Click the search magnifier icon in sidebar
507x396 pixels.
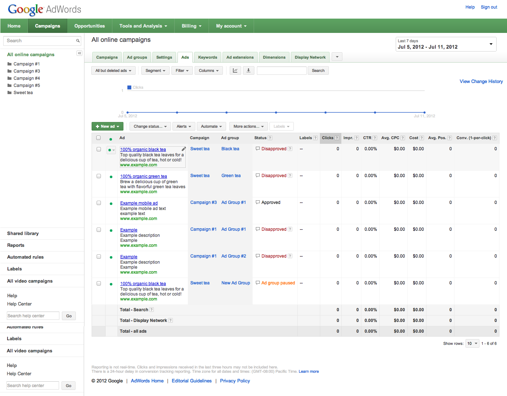78,41
